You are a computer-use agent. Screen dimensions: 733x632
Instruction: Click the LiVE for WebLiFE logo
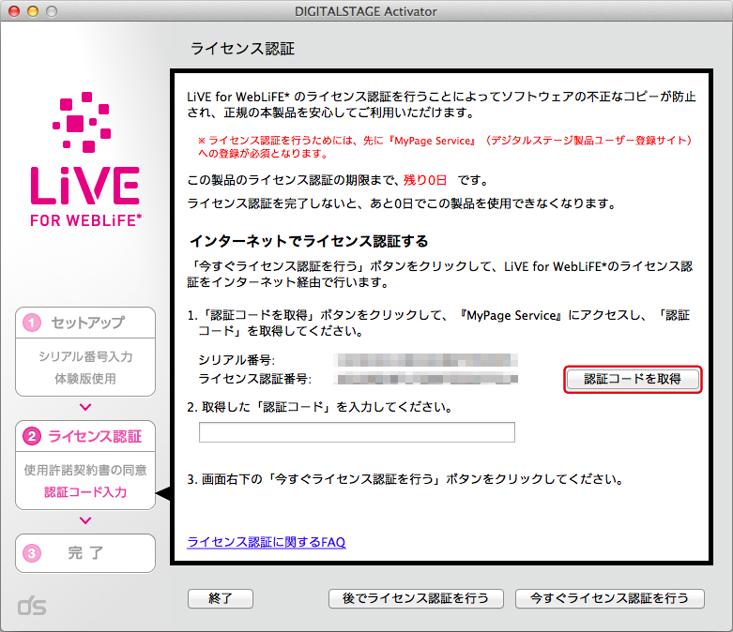(x=85, y=159)
